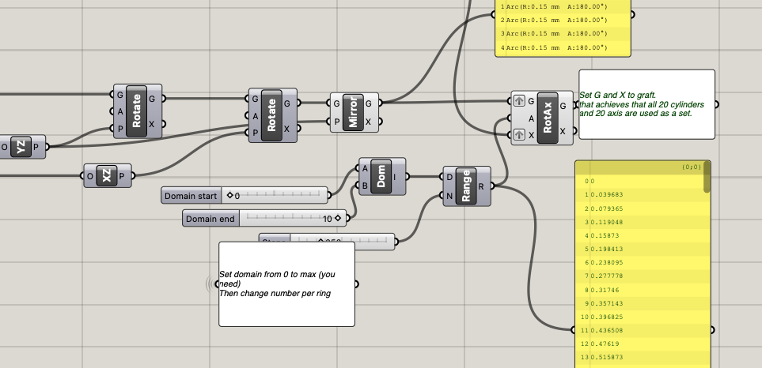762x368 pixels.
Task: Click the graft arrow icon on RotAx G input
Action: [519, 101]
